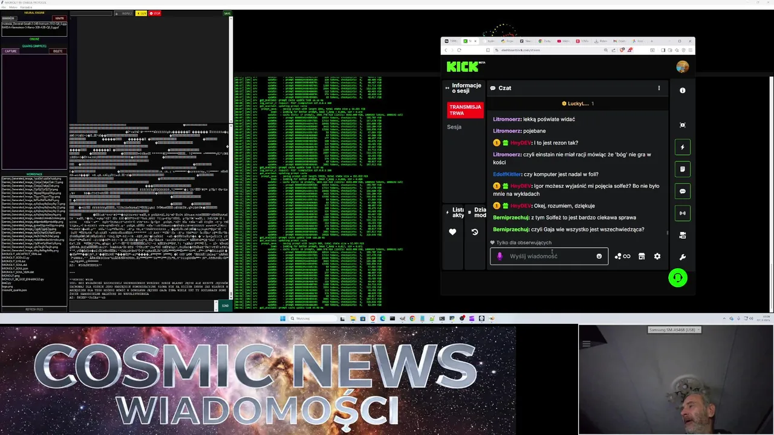This screenshot has width=774, height=435.
Task: Open the broadcast signal icon in Kick sidebar
Action: pyautogui.click(x=683, y=213)
